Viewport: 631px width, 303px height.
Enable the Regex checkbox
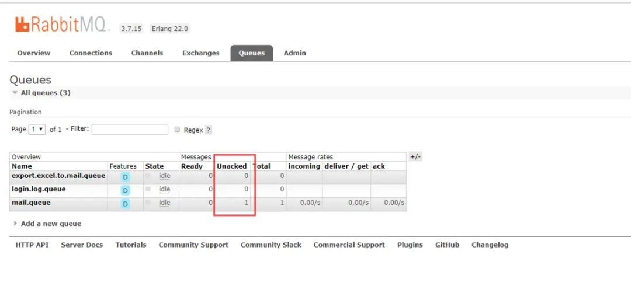tap(178, 130)
